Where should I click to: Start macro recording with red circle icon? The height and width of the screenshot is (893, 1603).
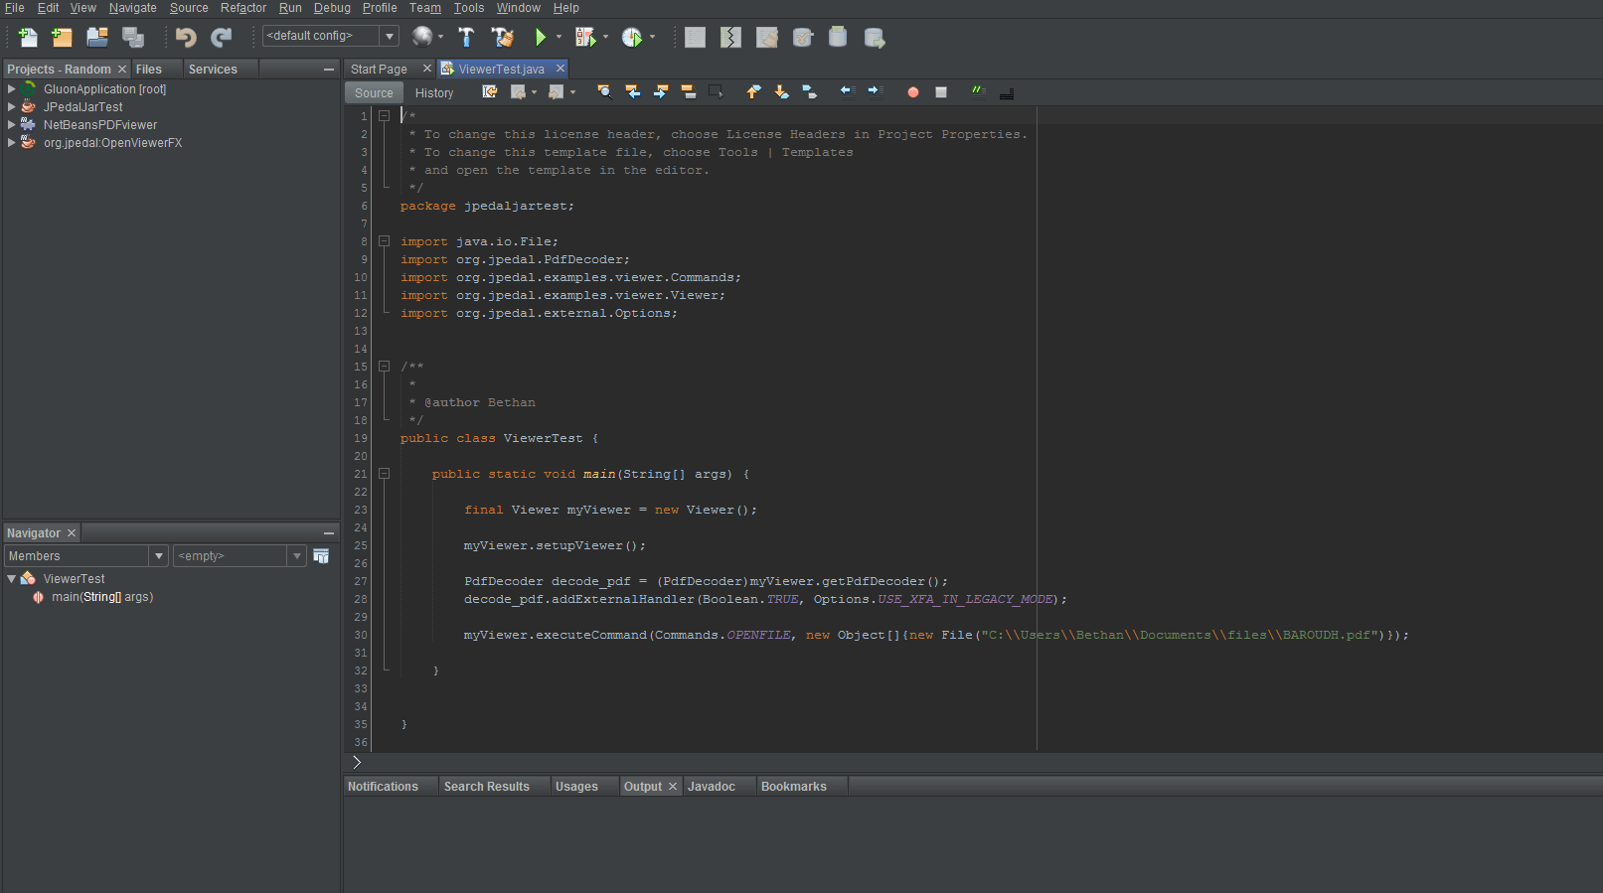pos(912,92)
